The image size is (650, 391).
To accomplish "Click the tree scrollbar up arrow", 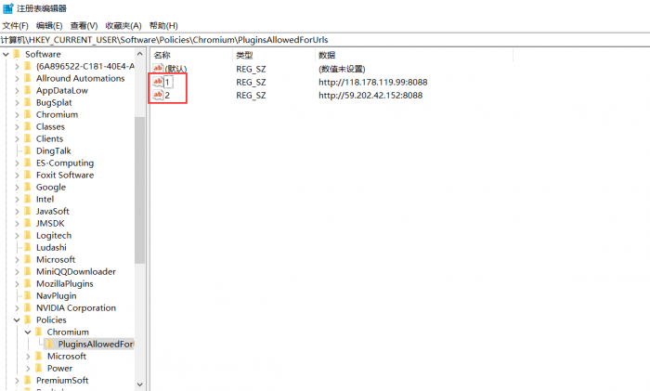I will coord(139,54).
